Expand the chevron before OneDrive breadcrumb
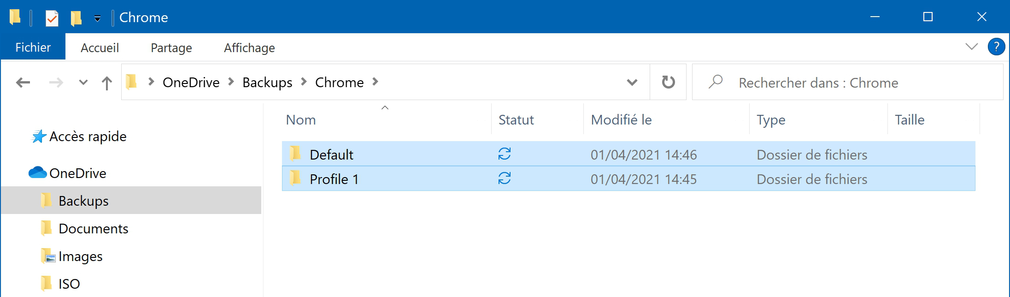This screenshot has width=1010, height=297. (x=151, y=82)
